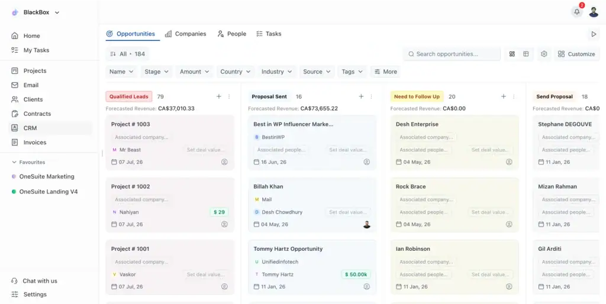Open the Billah Khan card title
606x304 pixels.
(268, 186)
